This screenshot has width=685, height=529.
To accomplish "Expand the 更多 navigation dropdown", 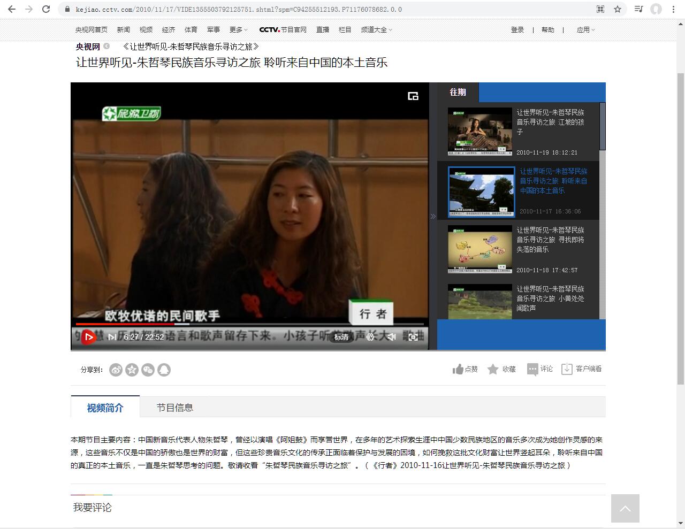I will coord(238,30).
